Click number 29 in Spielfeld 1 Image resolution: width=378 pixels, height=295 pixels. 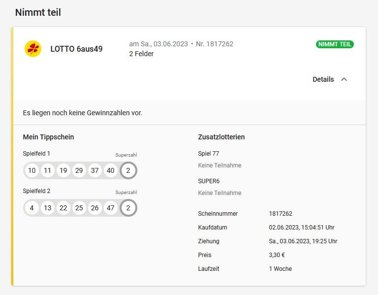coord(79,170)
